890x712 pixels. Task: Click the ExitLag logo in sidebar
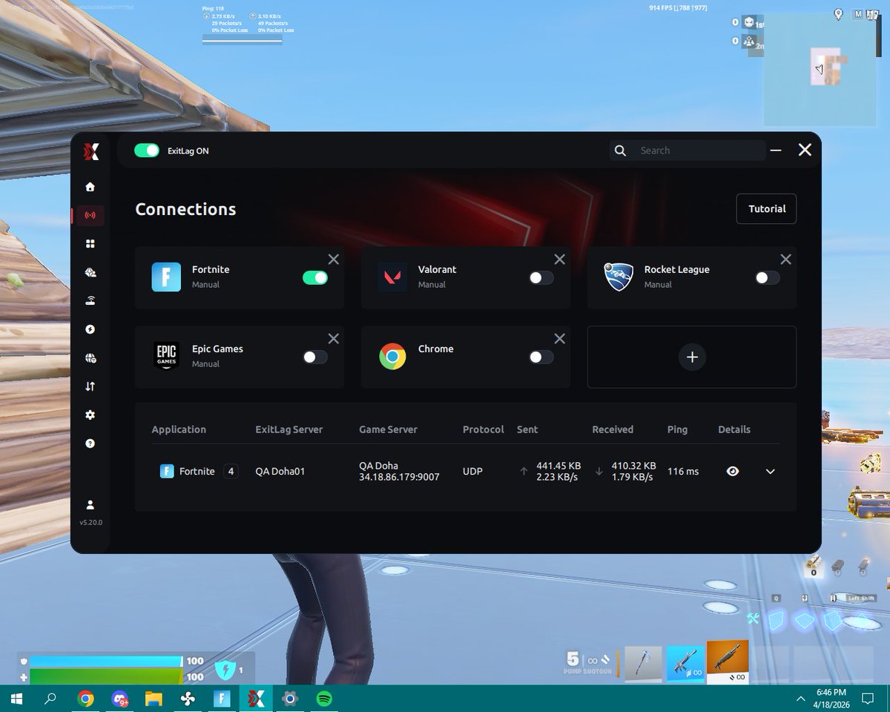(90, 151)
